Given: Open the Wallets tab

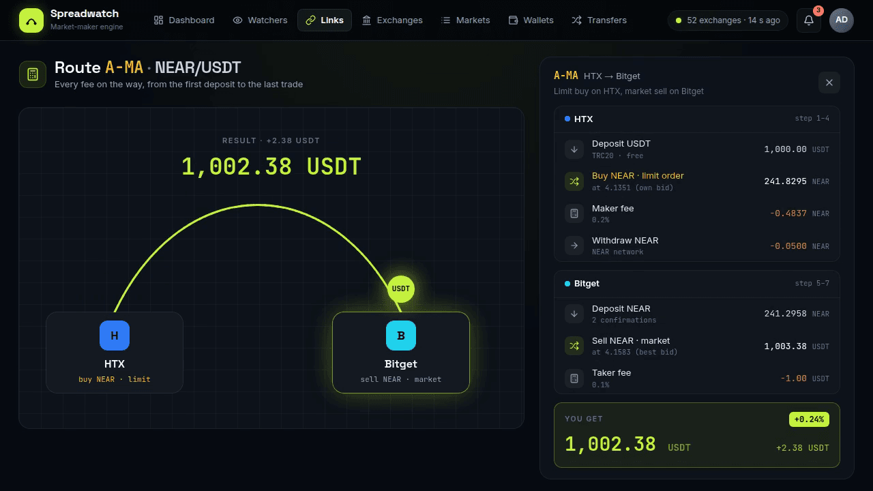Looking at the screenshot, I should (x=531, y=20).
